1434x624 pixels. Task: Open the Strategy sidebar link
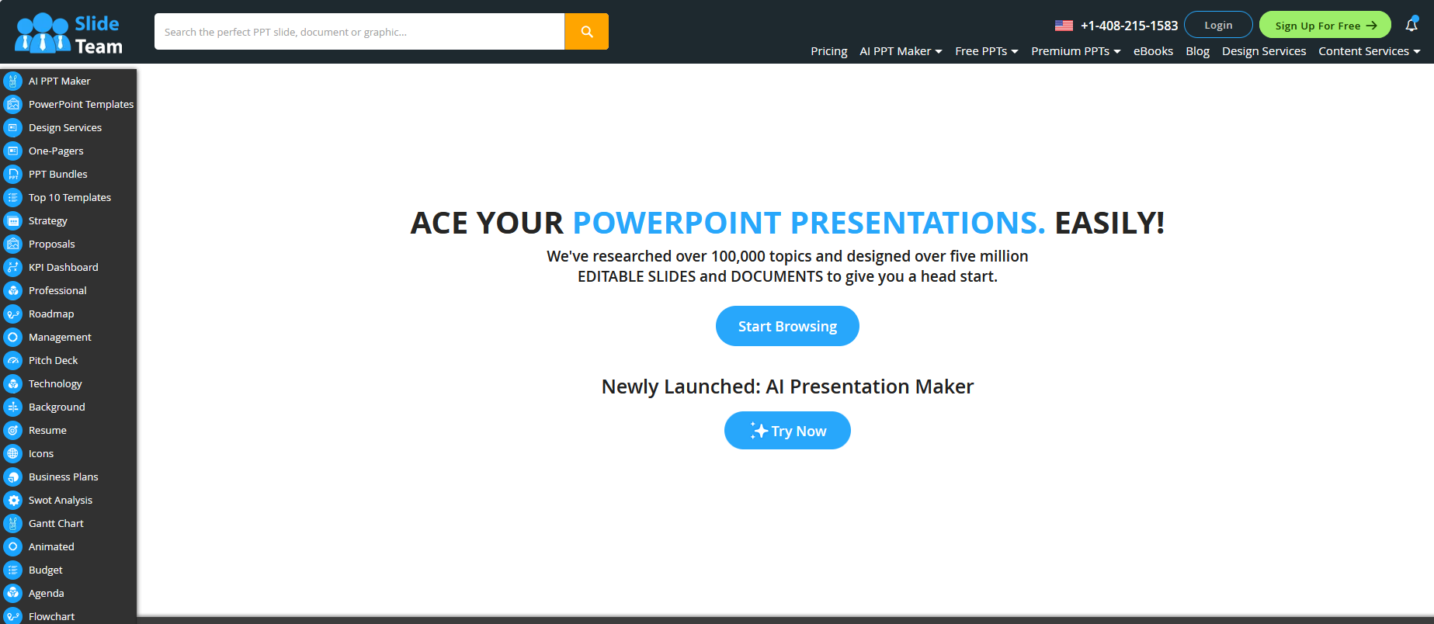tap(48, 220)
